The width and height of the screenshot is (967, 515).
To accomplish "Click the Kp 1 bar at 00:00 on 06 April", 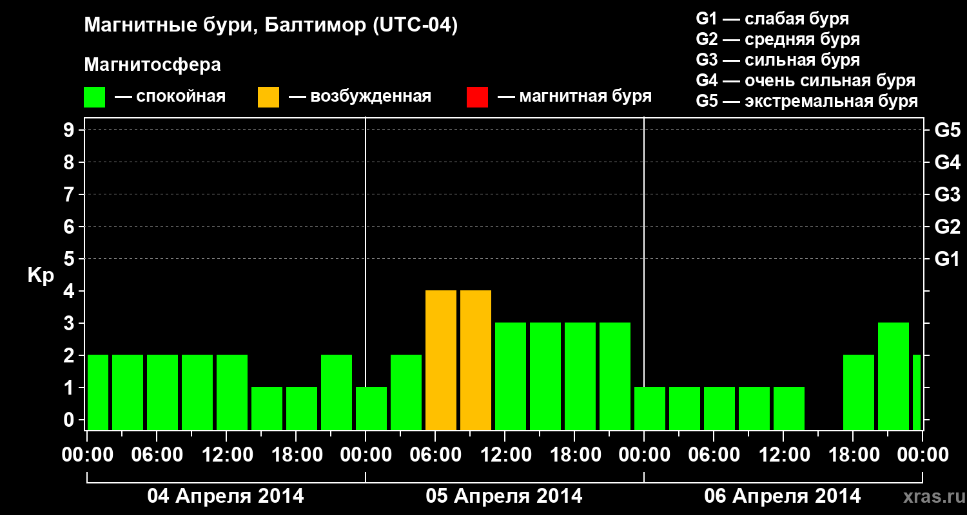I will tap(650, 408).
